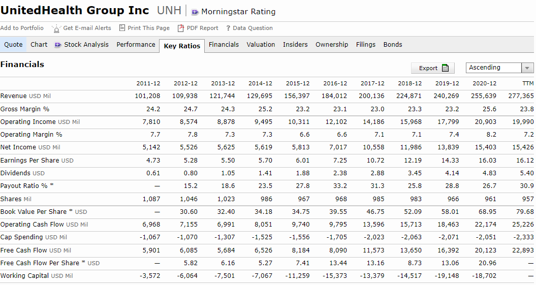Viewport: 536px width, 285px height.
Task: Click the Morningstar Rating premium icon
Action: [195, 12]
